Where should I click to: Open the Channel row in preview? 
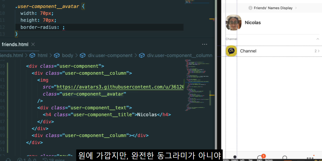point(273,51)
